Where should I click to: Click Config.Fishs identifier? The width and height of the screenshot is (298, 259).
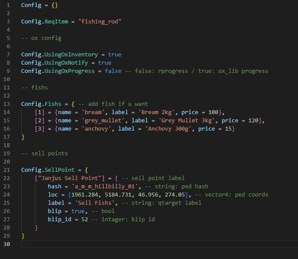[41, 104]
